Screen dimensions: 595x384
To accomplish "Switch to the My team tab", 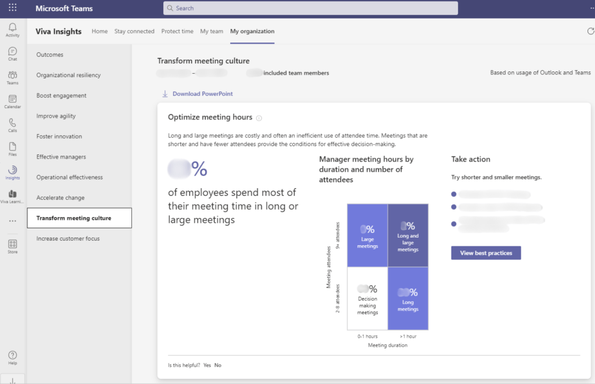I will [212, 31].
